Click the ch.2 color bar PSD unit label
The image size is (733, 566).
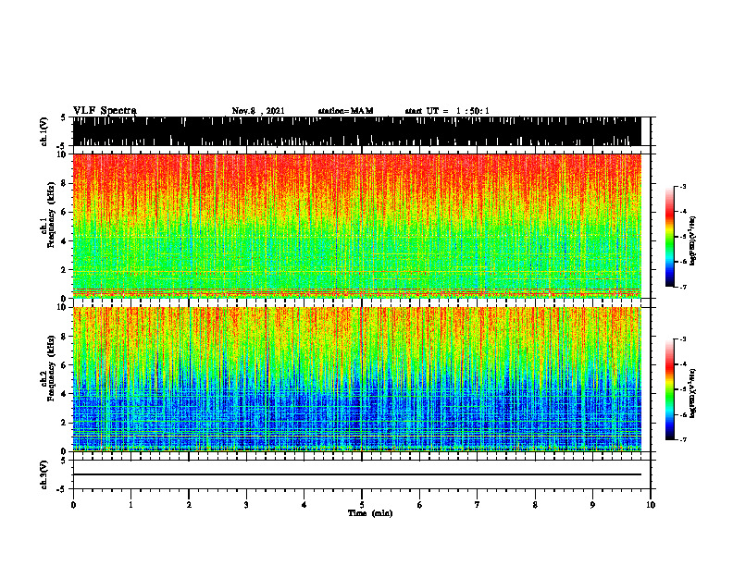click(x=692, y=393)
